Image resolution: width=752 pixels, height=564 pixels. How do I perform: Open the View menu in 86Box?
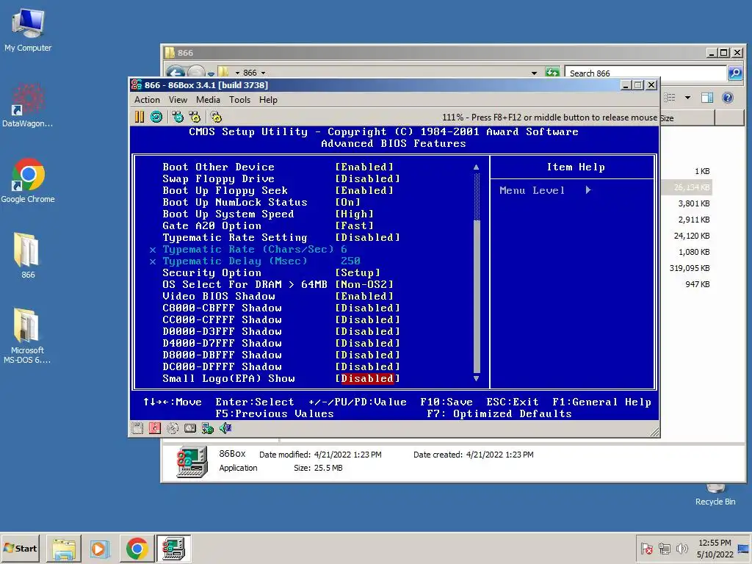[178, 100]
